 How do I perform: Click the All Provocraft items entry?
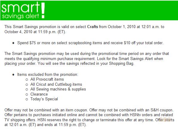pos(47,79)
